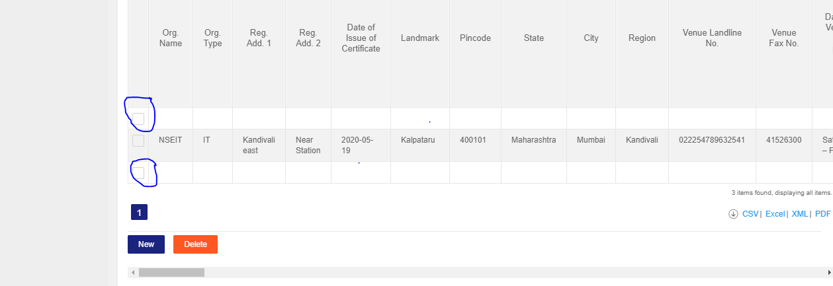The width and height of the screenshot is (833, 286).
Task: Check the checkbox in the blank row below NSEIT
Action: [138, 173]
